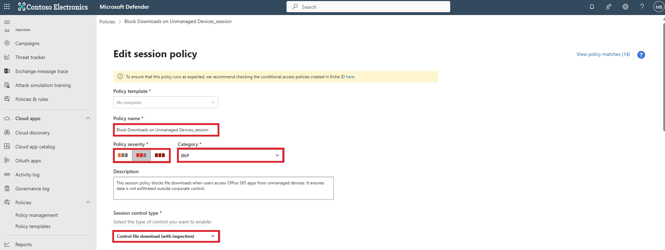Open Campaigns in the sidebar
Image resolution: width=665 pixels, height=250 pixels.
(27, 43)
